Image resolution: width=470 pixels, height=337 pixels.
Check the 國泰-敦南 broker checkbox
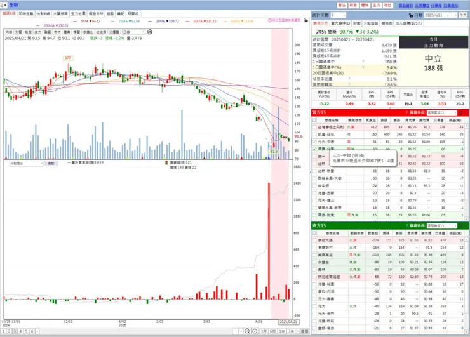click(x=314, y=215)
